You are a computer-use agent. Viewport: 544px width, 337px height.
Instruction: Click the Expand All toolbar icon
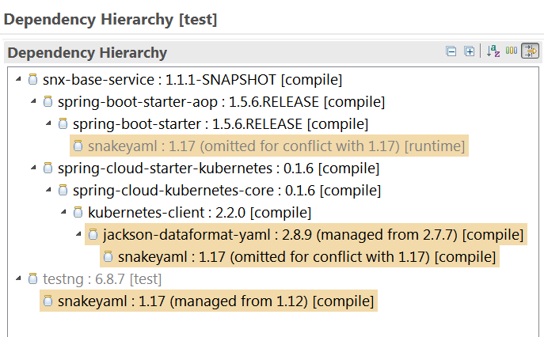pos(470,51)
